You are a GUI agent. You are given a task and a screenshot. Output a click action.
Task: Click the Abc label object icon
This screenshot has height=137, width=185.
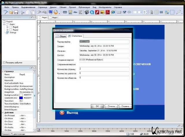click(75, 12)
